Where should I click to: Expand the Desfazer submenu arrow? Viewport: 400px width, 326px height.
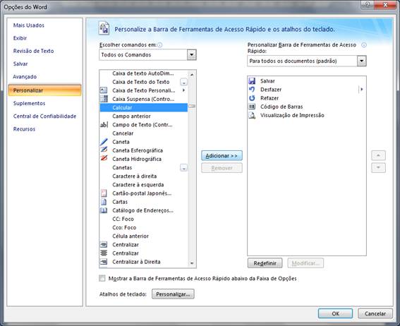pos(361,90)
